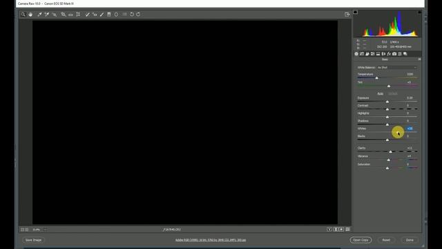
Task: Switch to the Tone Curve panel tab
Action: click(362, 54)
